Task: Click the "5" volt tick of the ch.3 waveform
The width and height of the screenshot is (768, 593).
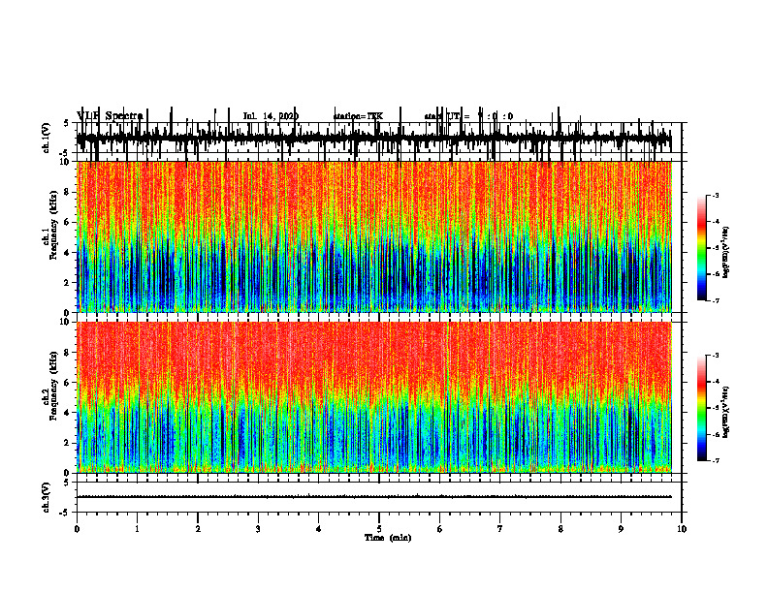Action: point(66,483)
